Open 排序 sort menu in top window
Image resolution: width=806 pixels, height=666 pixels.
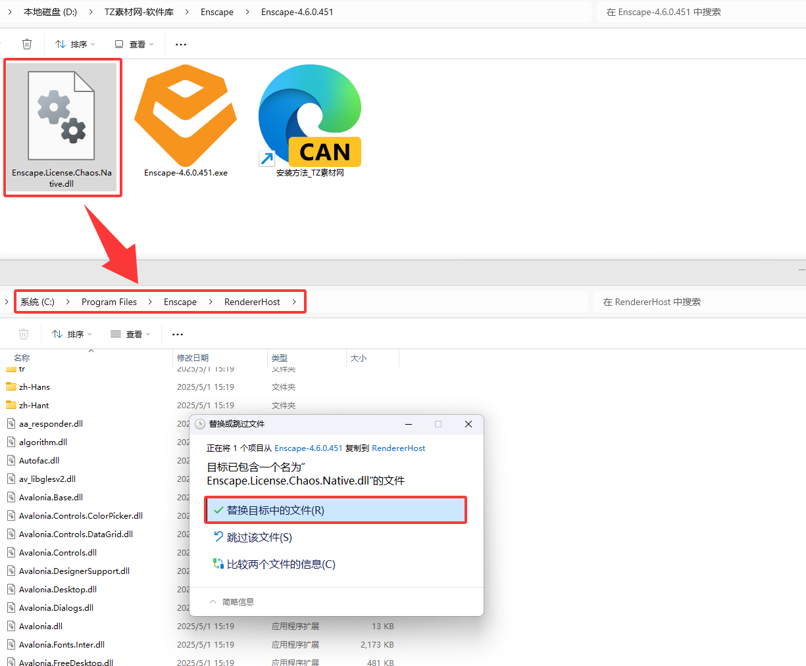click(x=75, y=44)
